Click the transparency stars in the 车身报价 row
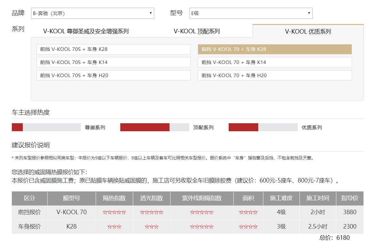Image resolution: width=376 pixels, height=242 pixels. point(151,226)
